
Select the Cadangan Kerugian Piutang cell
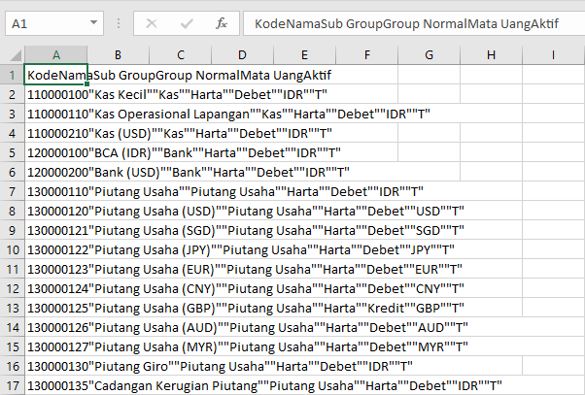pyautogui.click(x=56, y=385)
